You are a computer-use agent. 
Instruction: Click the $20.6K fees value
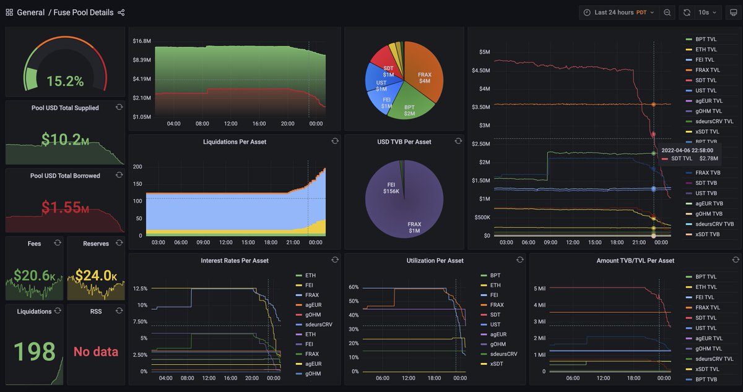tap(35, 276)
